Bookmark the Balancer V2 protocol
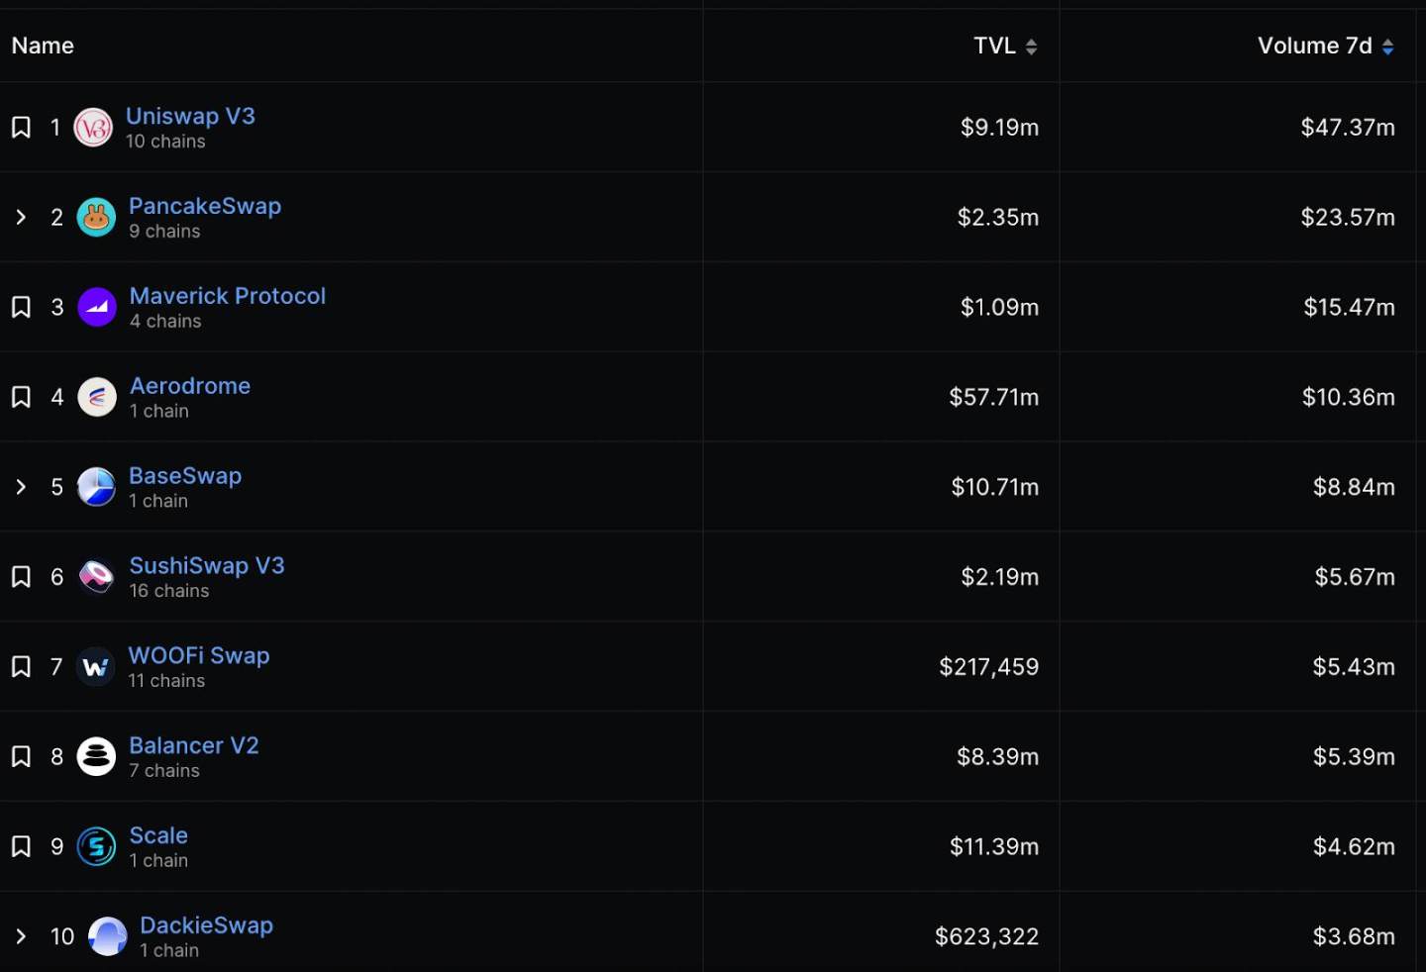This screenshot has width=1426, height=972. (21, 757)
